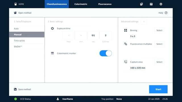Disable the Colorimetric marker toggle
This screenshot has height=102, width=182.
click(106, 53)
